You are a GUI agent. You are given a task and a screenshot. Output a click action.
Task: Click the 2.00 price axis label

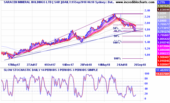pos(147,23)
